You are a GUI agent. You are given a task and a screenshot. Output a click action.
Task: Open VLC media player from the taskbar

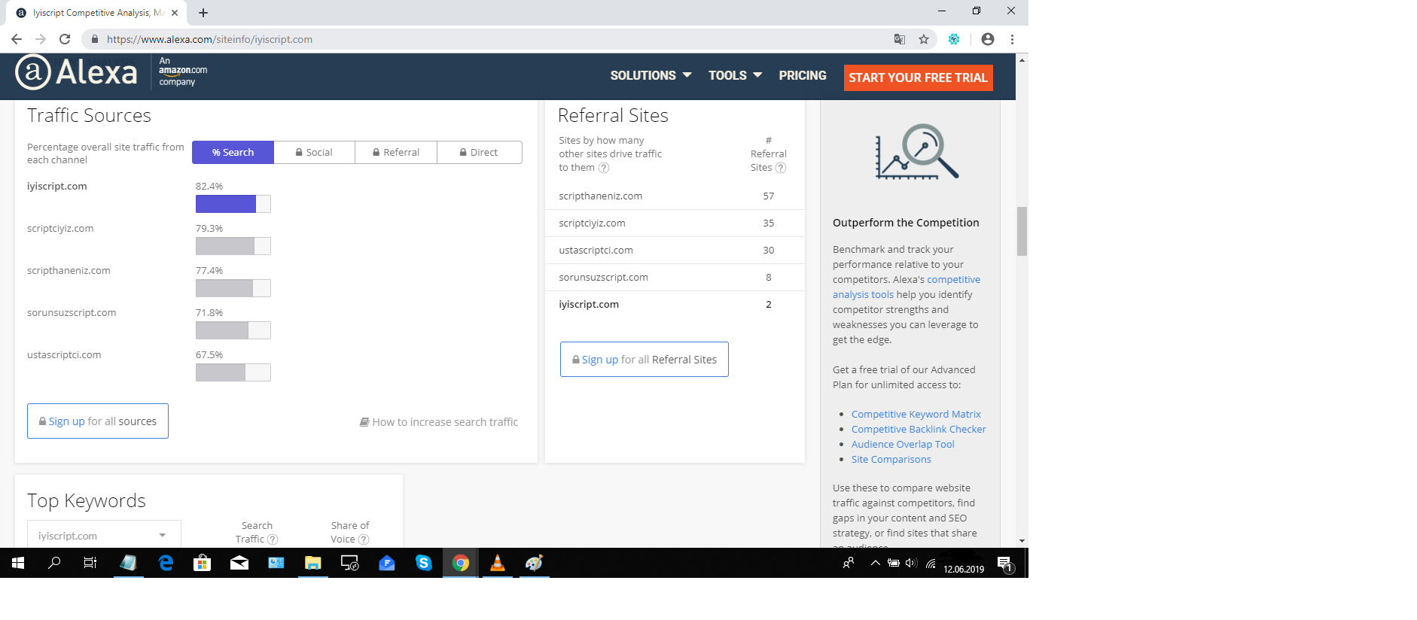[498, 563]
